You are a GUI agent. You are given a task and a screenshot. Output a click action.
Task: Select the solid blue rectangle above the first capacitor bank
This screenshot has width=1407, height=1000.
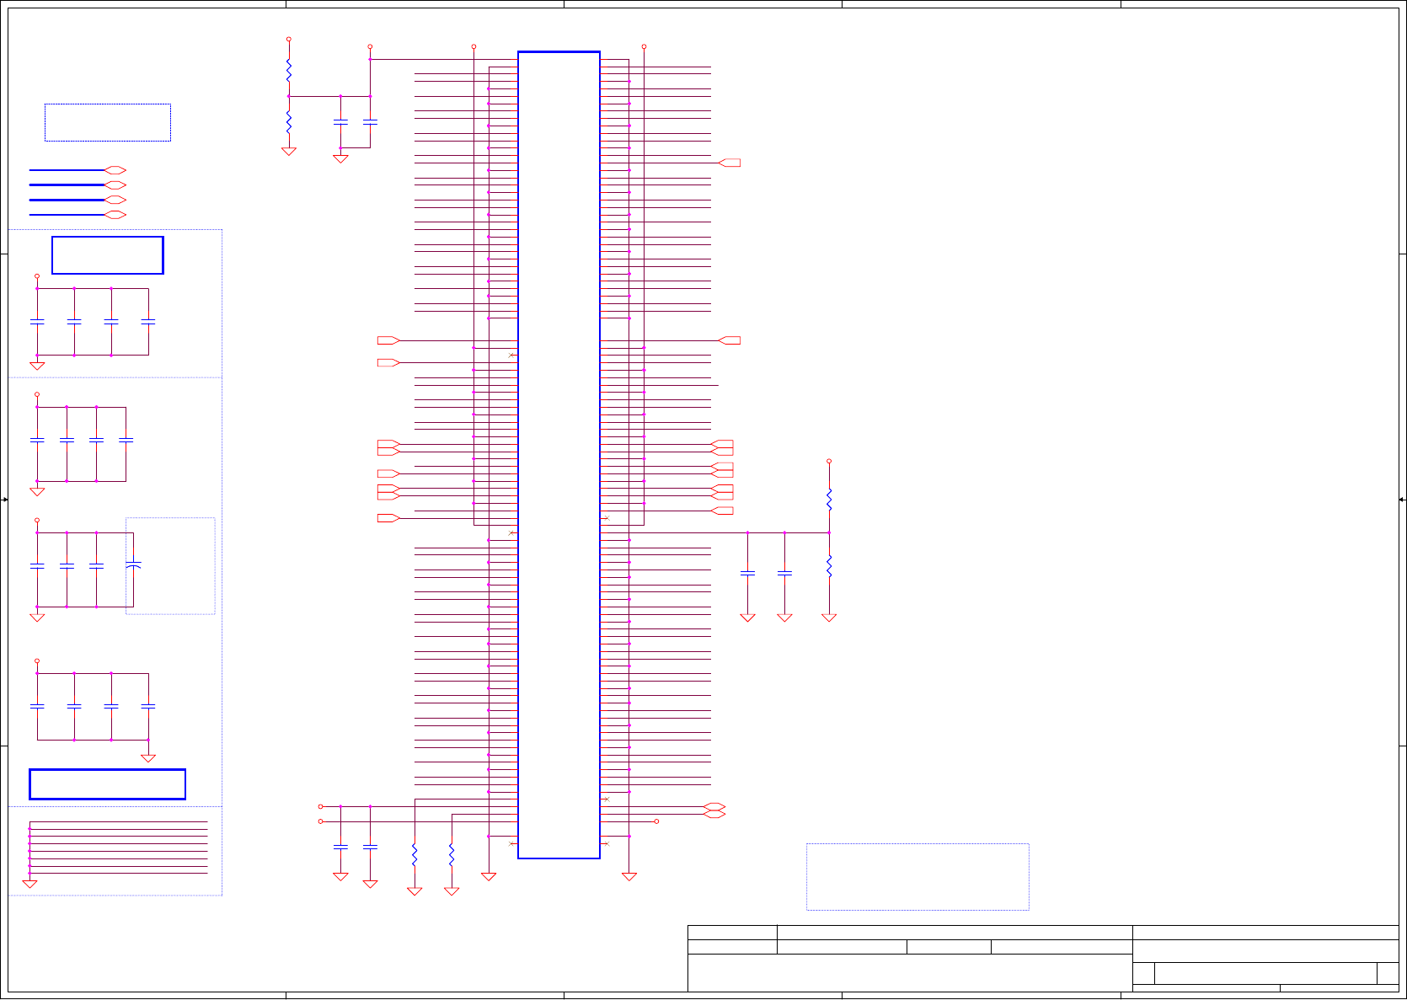point(108,255)
